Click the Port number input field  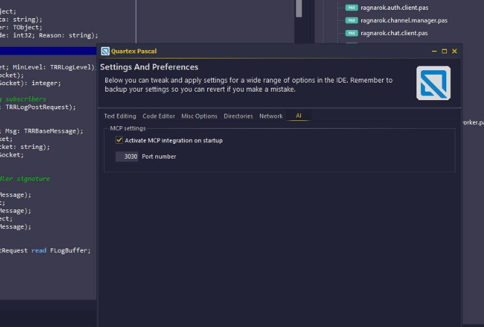[127, 157]
